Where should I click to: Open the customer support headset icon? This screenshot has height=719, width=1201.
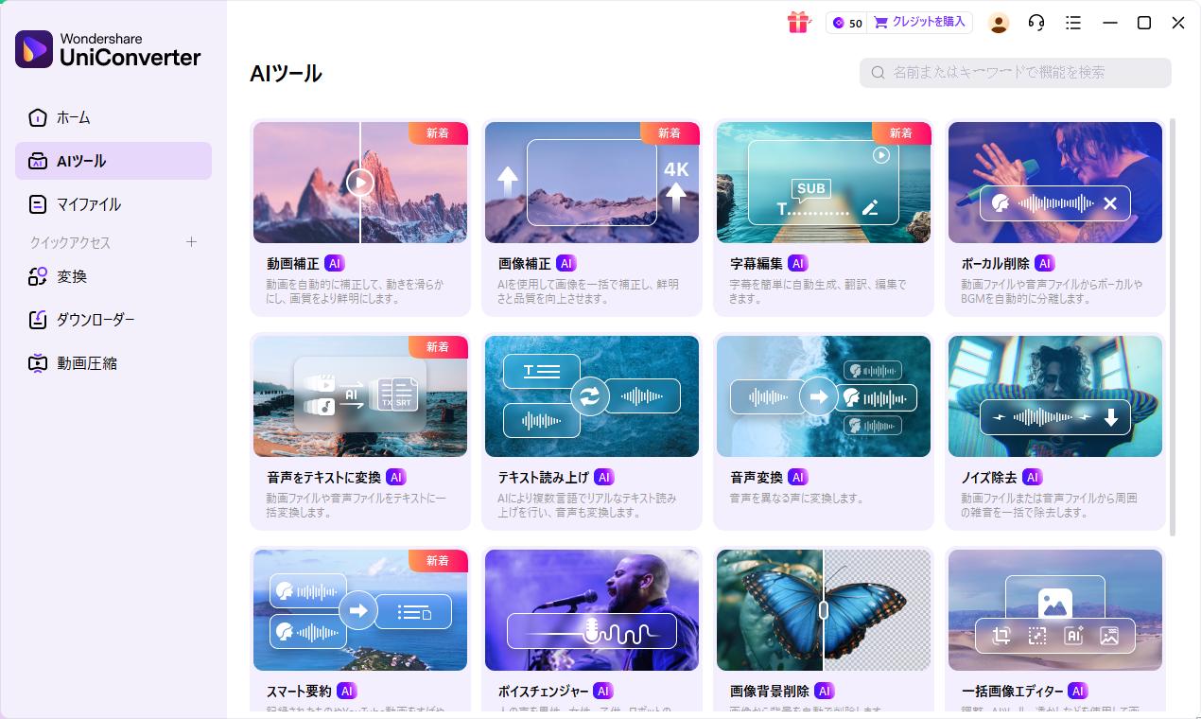(1036, 23)
